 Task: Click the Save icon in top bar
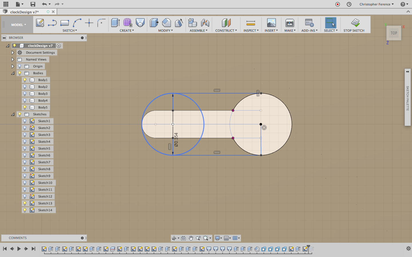tap(33, 4)
